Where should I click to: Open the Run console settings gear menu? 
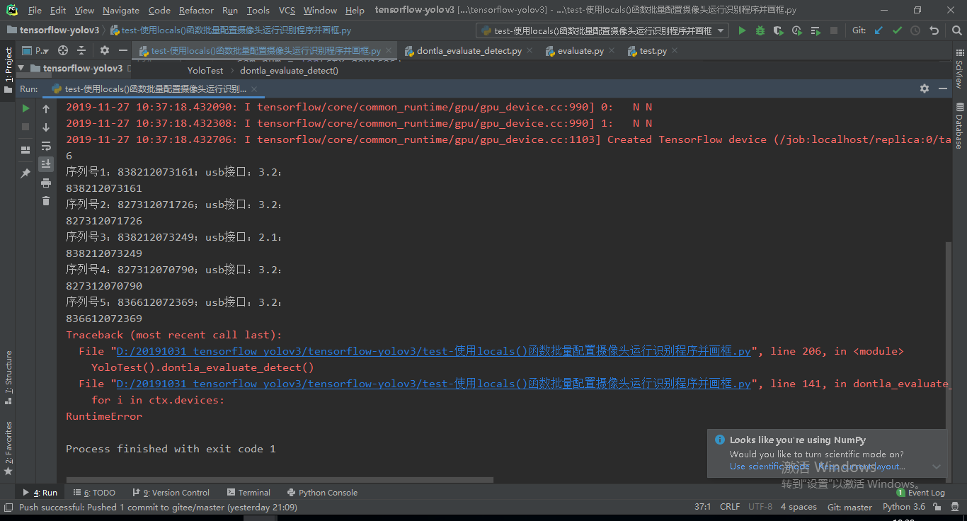click(x=925, y=88)
